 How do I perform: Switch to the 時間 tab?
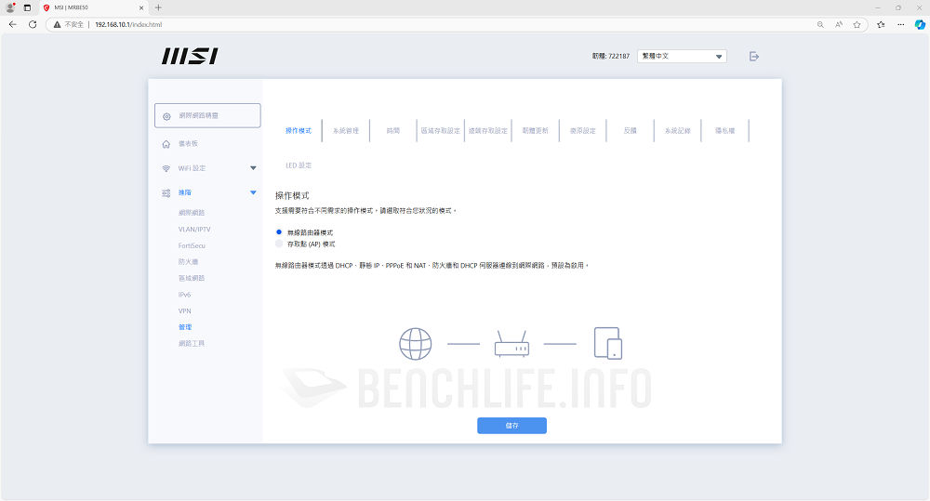(393, 131)
